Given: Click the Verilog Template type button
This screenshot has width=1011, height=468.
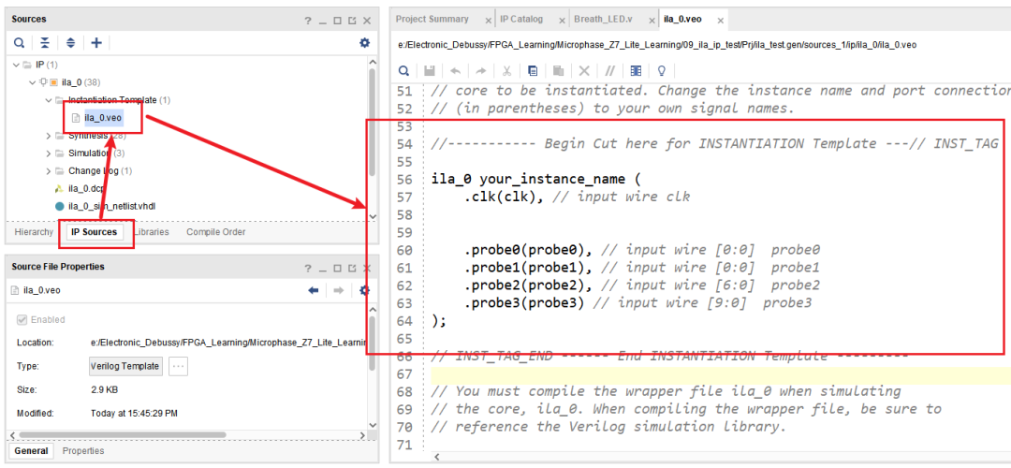Looking at the screenshot, I should pyautogui.click(x=125, y=366).
